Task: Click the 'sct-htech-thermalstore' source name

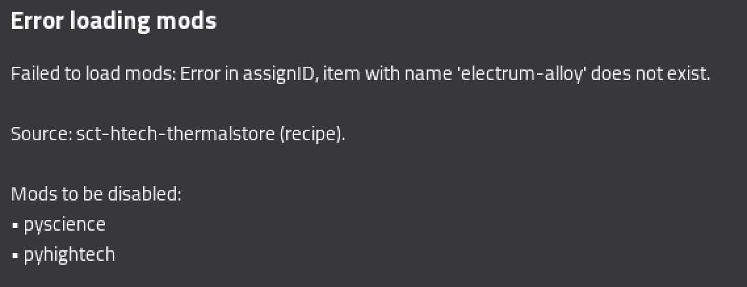Action: click(176, 134)
